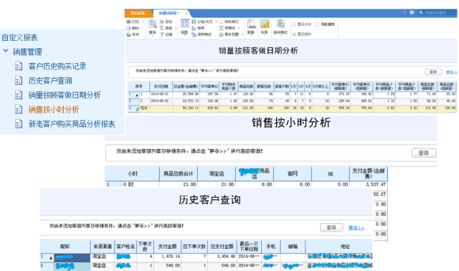Open the 更多设置 dropdown arrow
The image size is (459, 271).
[x=242, y=34]
